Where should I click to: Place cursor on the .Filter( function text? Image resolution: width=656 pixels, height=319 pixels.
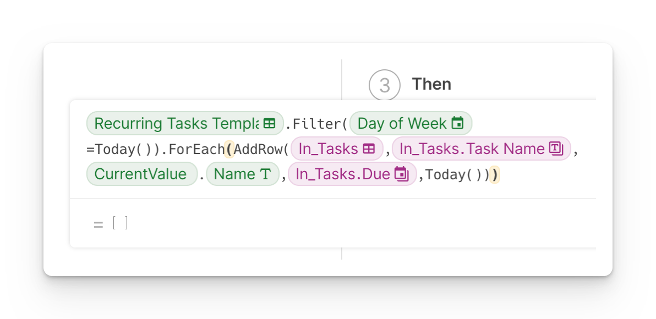tap(316, 124)
